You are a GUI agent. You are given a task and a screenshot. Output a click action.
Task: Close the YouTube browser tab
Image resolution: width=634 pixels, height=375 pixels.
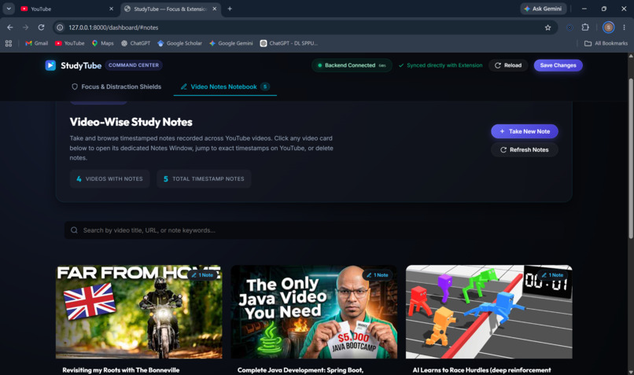[111, 9]
